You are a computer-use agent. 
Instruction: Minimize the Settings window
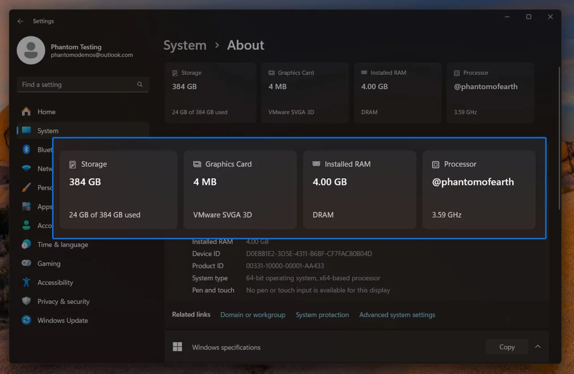click(507, 17)
